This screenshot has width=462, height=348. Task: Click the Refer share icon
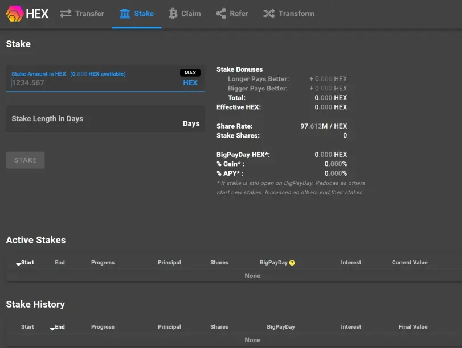pos(221,14)
